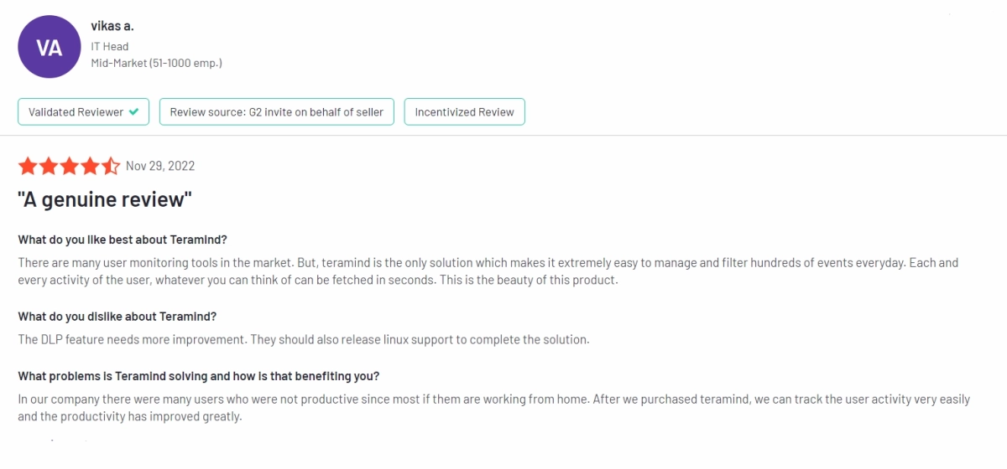Viewport: 1007px width, 469px height.
Task: Click the Nov 29, 2022 review date
Action: (160, 166)
